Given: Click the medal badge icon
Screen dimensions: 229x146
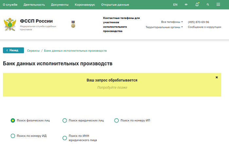Looking at the screenshot, I should [x=73, y=24].
